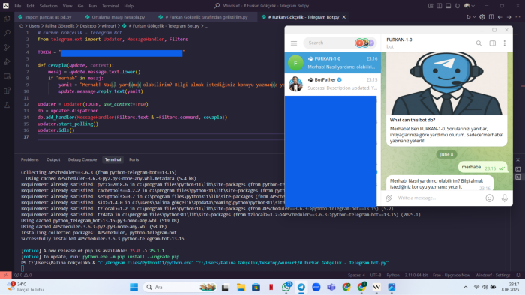Open the Go menu
The width and height of the screenshot is (525, 295).
tap(80, 6)
